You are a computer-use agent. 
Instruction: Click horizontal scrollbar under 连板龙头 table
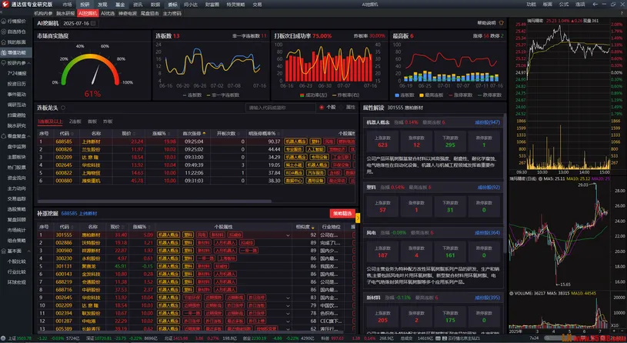155,201
